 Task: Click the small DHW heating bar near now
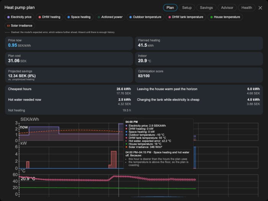[28, 165]
